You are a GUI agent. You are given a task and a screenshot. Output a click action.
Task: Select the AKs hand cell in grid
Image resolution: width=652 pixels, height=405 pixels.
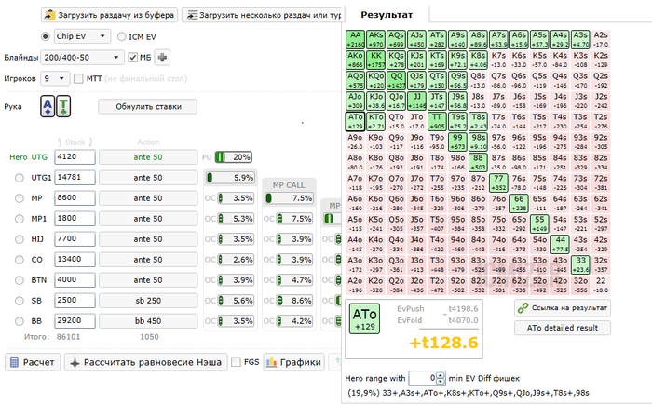pos(376,39)
